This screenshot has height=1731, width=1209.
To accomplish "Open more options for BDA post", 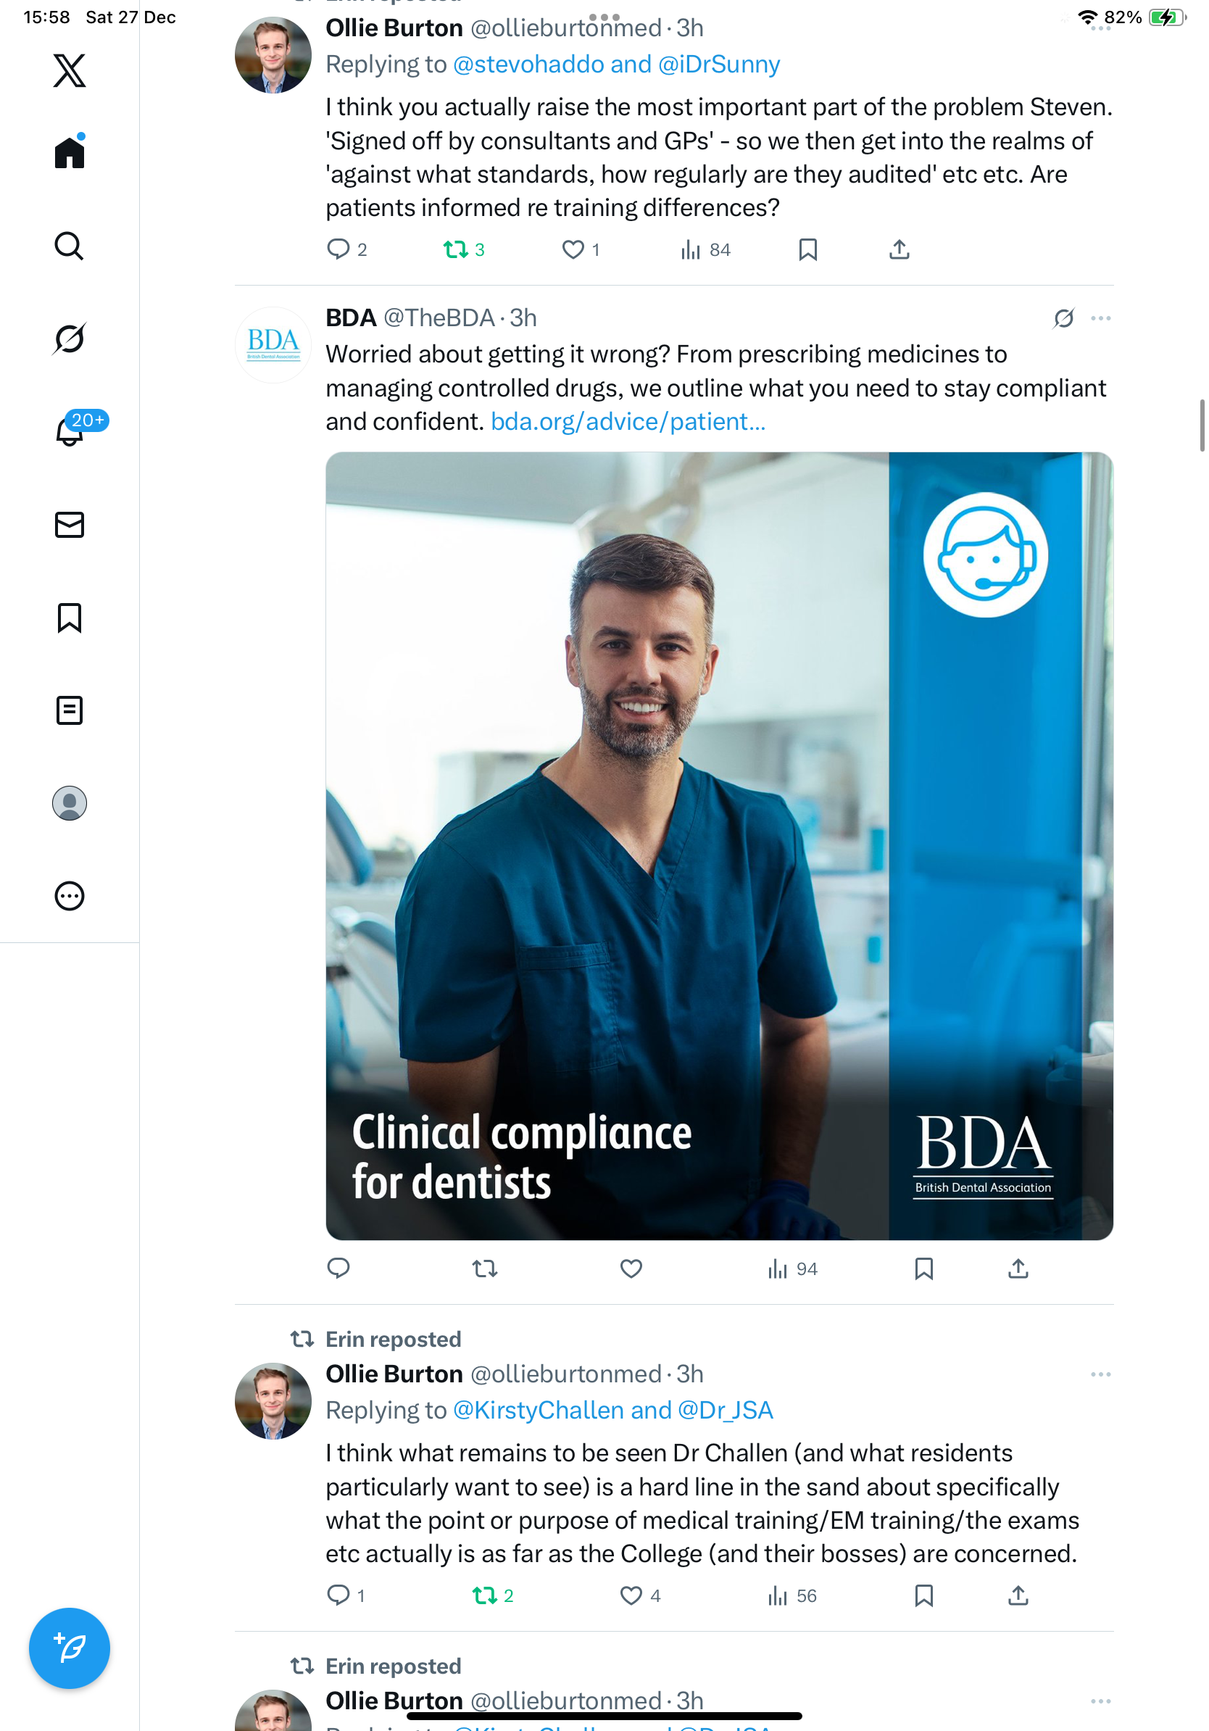I will coord(1100,318).
